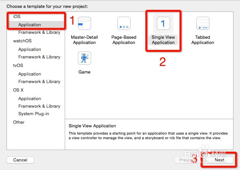Click the Single View Application description heading
The height and width of the screenshot is (170, 240).
92,126
